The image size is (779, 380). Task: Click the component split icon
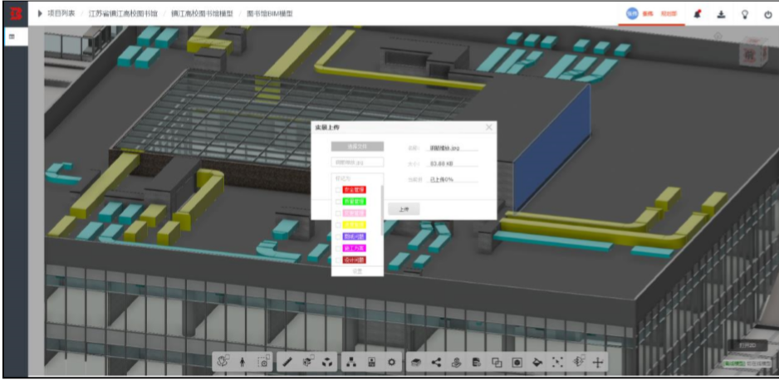(x=578, y=362)
